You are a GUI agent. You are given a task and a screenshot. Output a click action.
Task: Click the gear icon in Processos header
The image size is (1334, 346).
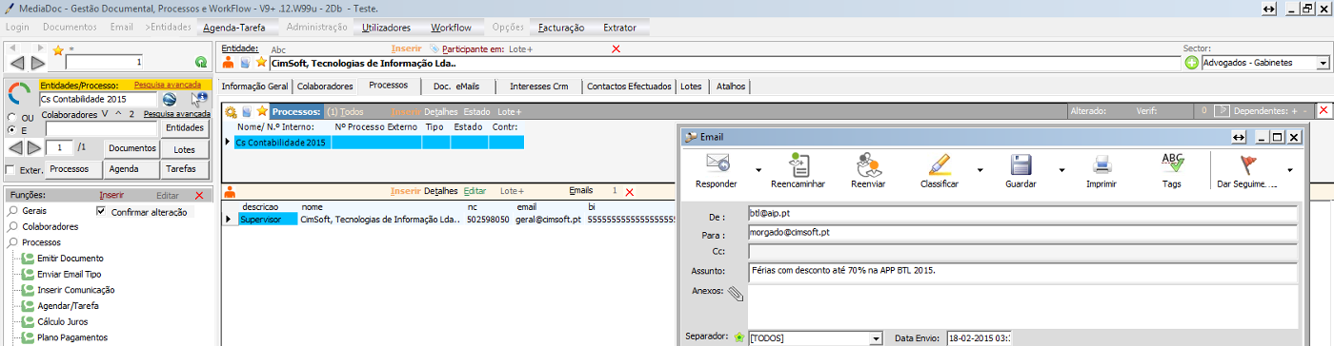230,111
